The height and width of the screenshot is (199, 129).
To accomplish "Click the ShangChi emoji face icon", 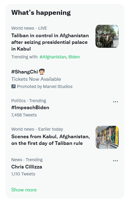I will 42,72.
